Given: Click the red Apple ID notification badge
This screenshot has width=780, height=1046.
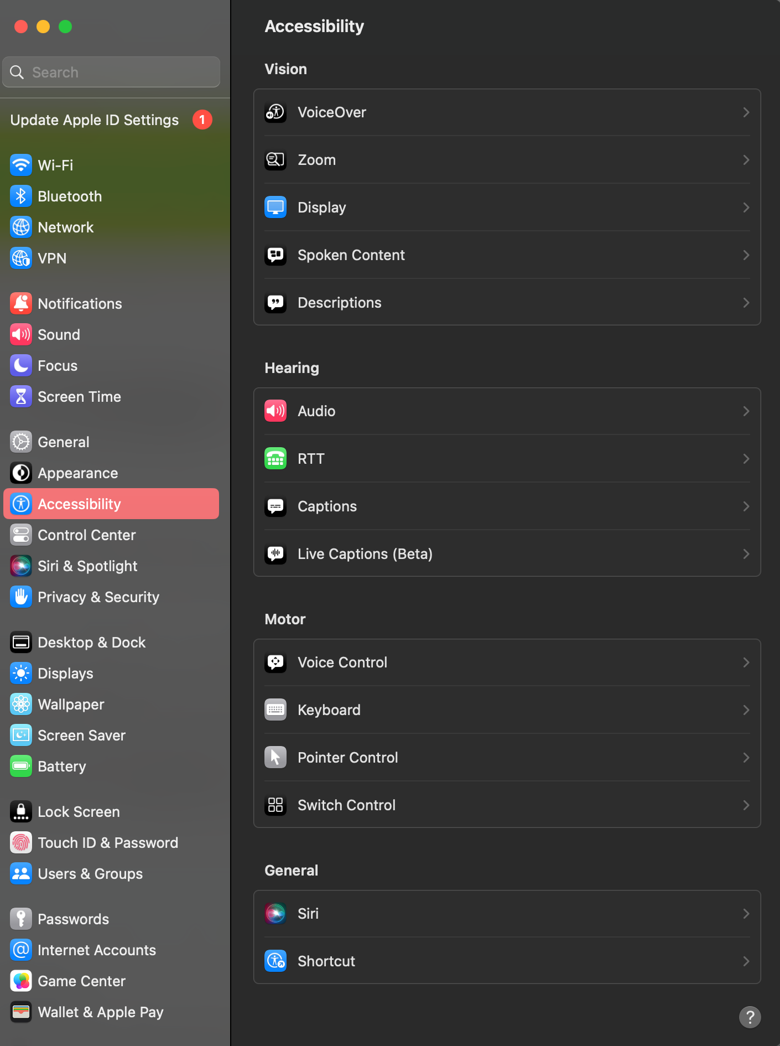Looking at the screenshot, I should [202, 120].
